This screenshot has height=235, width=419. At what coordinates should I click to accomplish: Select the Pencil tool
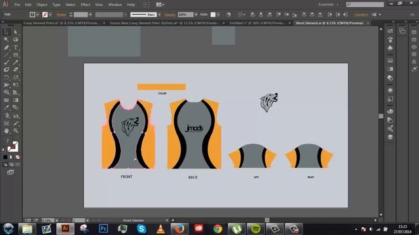tap(16, 63)
